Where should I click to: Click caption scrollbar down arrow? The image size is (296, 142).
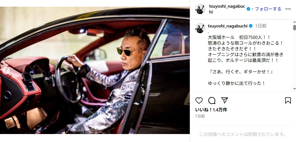pyautogui.click(x=294, y=89)
